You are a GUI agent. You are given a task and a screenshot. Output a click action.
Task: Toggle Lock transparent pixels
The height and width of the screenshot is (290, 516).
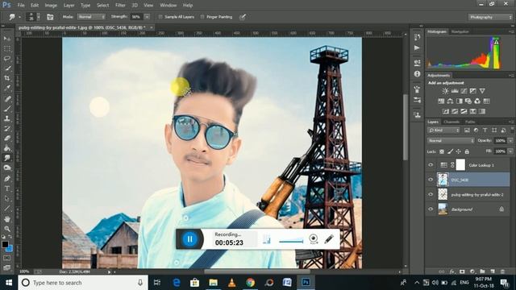[x=442, y=151]
